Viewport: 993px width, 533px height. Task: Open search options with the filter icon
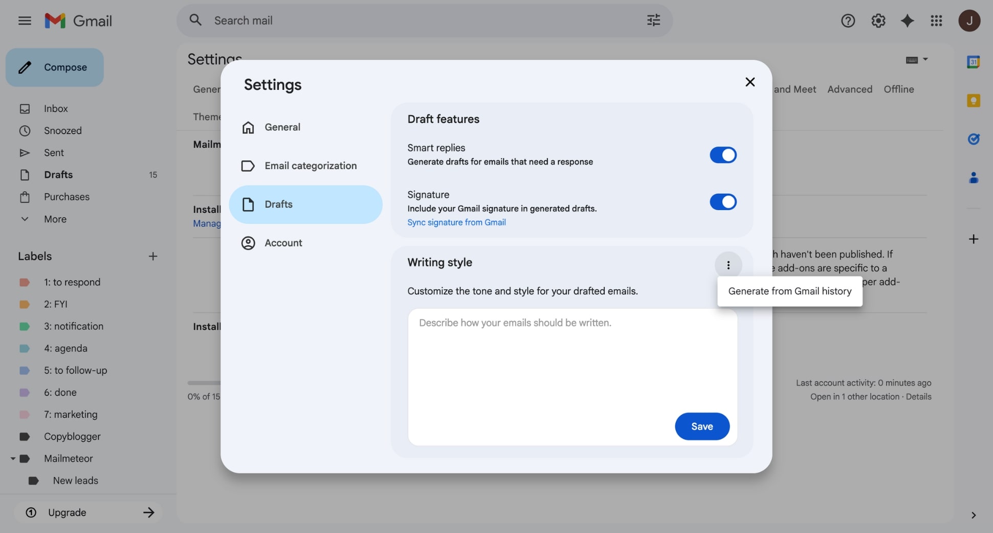pos(653,20)
